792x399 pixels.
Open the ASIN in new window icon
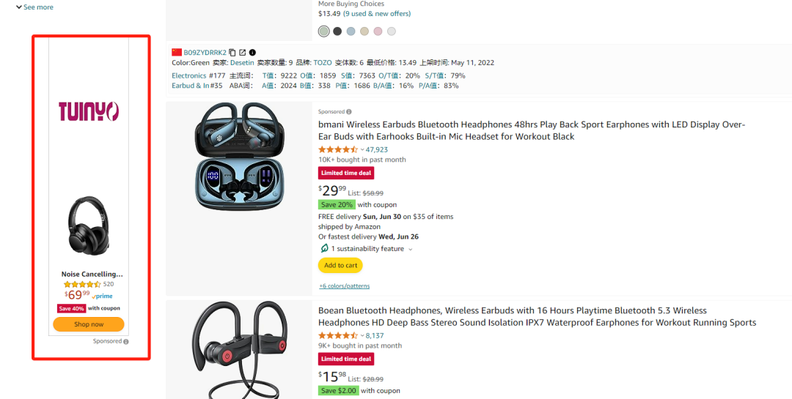[x=243, y=53]
